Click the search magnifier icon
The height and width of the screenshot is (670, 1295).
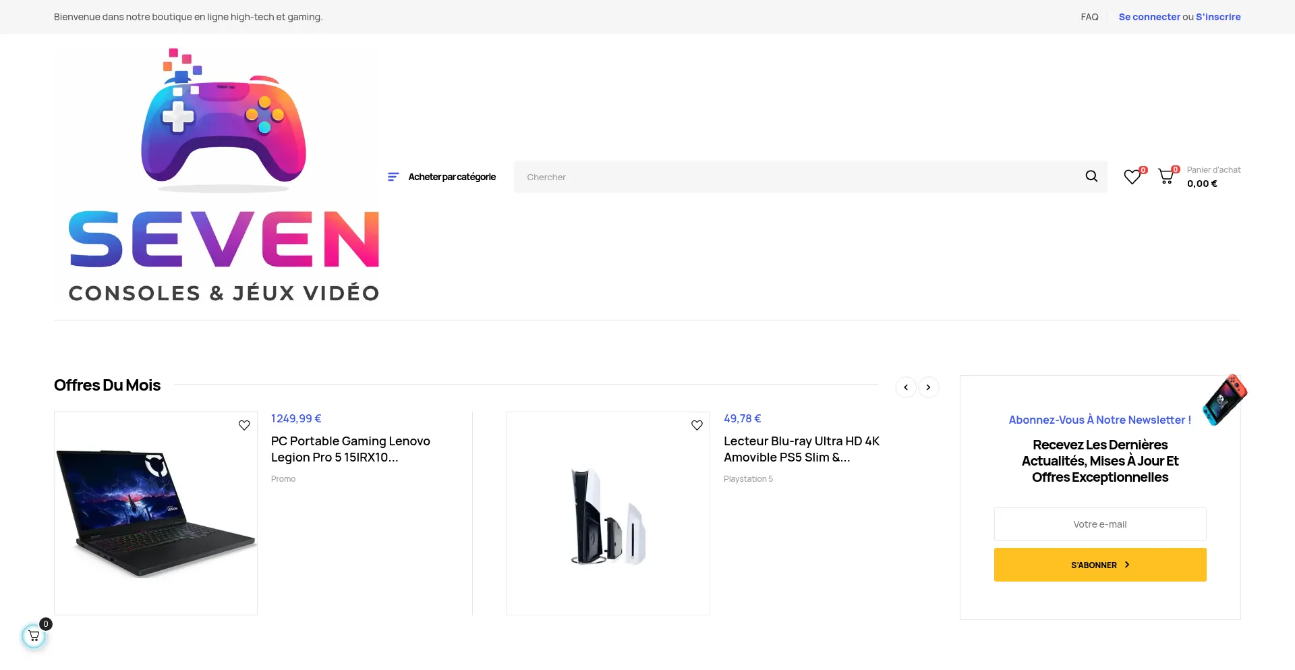(x=1091, y=177)
